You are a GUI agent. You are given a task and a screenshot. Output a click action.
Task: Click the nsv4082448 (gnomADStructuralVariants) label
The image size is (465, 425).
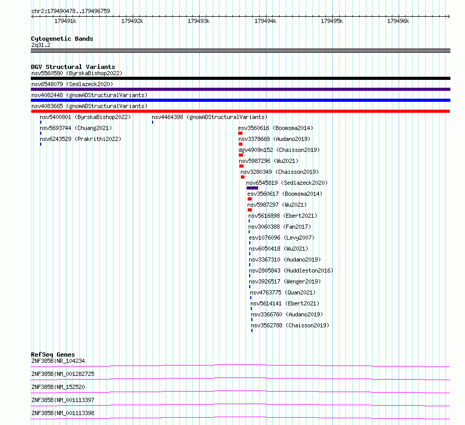[x=89, y=95]
